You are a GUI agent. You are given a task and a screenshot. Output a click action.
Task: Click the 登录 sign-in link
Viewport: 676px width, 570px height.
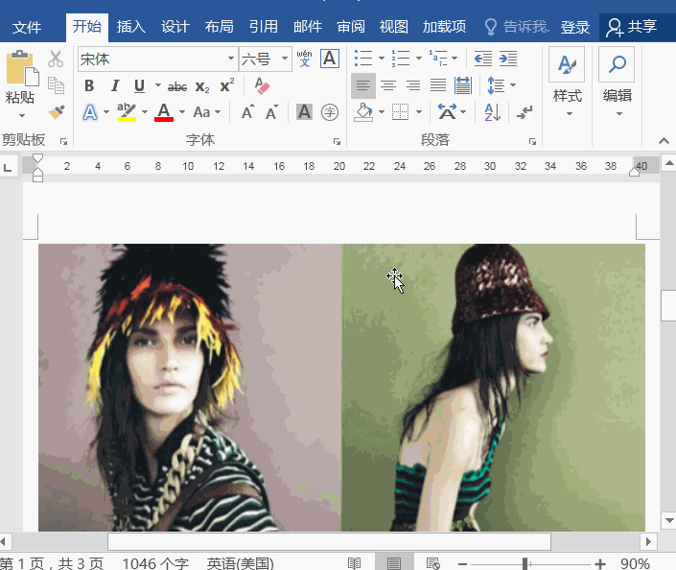coord(574,27)
